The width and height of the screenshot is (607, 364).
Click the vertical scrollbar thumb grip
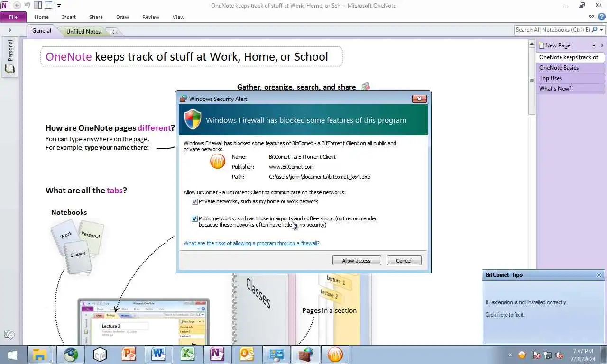(x=532, y=81)
